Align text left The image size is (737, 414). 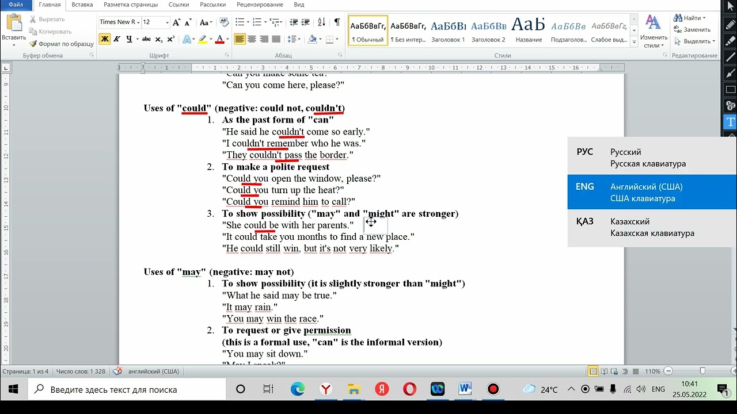240,39
